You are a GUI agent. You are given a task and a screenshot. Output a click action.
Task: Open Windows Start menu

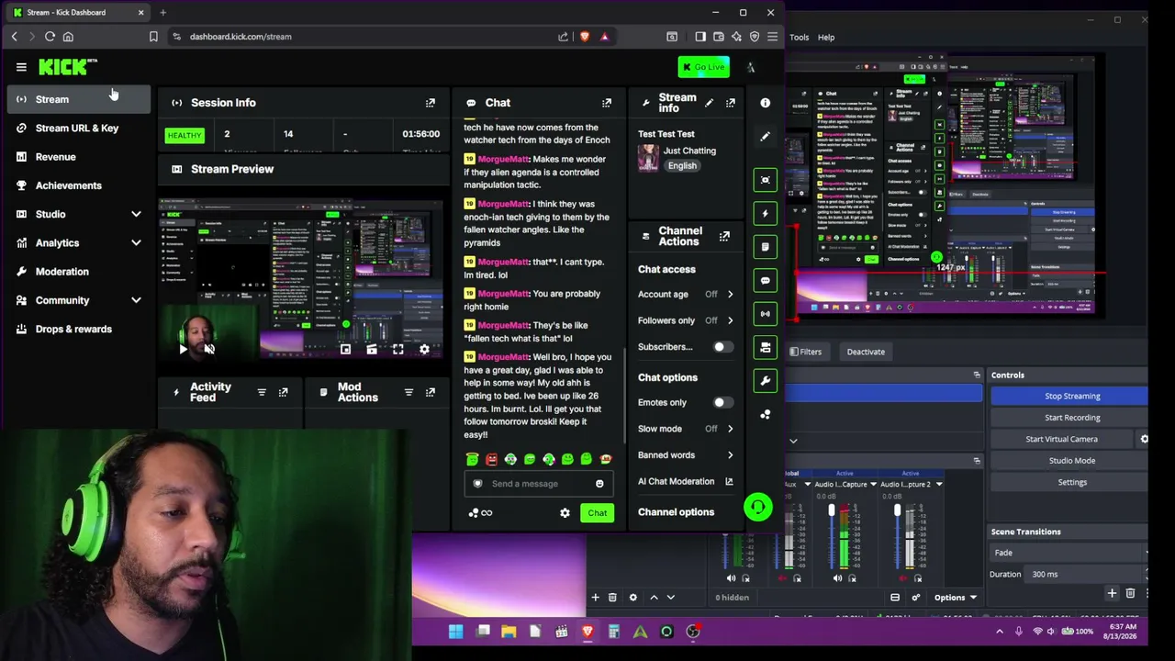tap(455, 632)
